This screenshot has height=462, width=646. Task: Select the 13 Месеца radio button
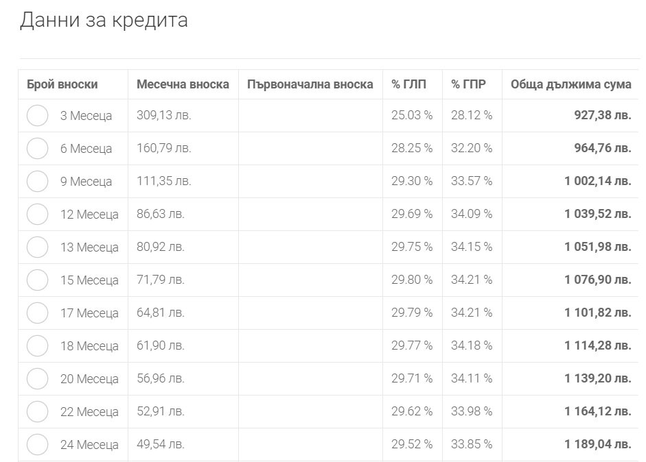click(38, 247)
